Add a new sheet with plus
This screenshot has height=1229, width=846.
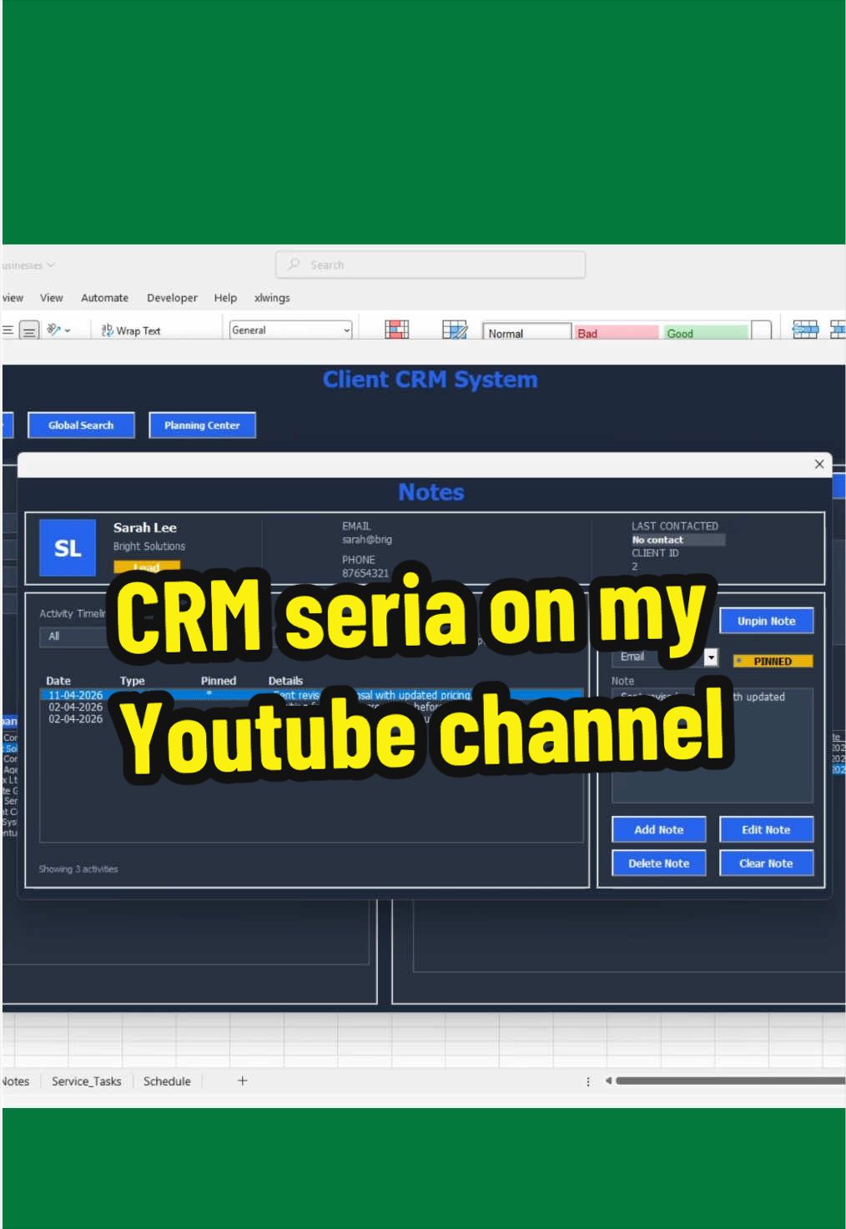pyautogui.click(x=242, y=1080)
